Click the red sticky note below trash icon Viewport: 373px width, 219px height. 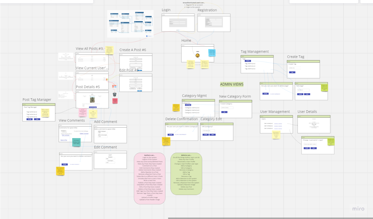(x=115, y=101)
